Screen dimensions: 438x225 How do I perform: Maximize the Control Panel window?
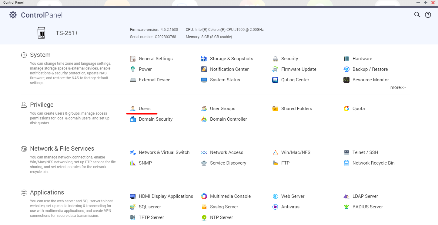click(426, 2)
